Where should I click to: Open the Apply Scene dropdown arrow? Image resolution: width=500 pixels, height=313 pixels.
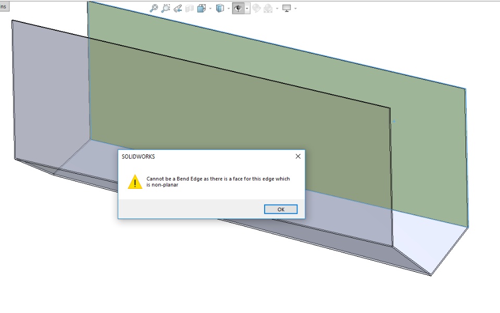277,8
